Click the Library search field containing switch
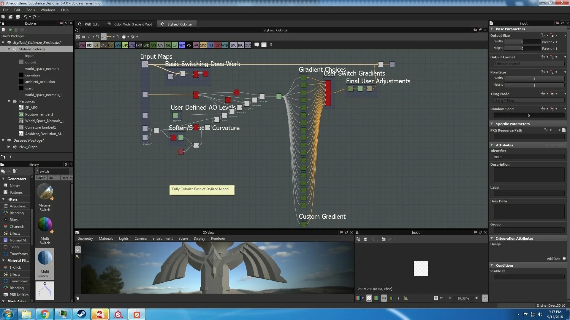The height and width of the screenshot is (320, 570). click(x=53, y=172)
